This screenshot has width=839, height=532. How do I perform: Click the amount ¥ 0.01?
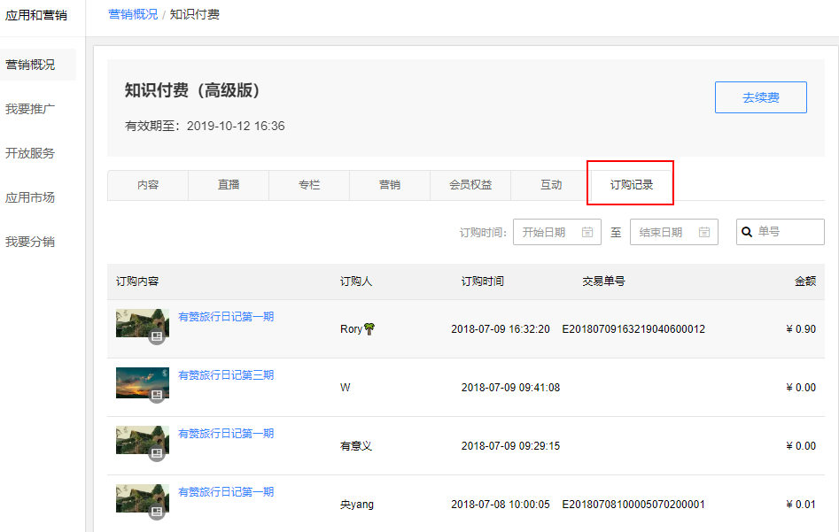point(801,505)
